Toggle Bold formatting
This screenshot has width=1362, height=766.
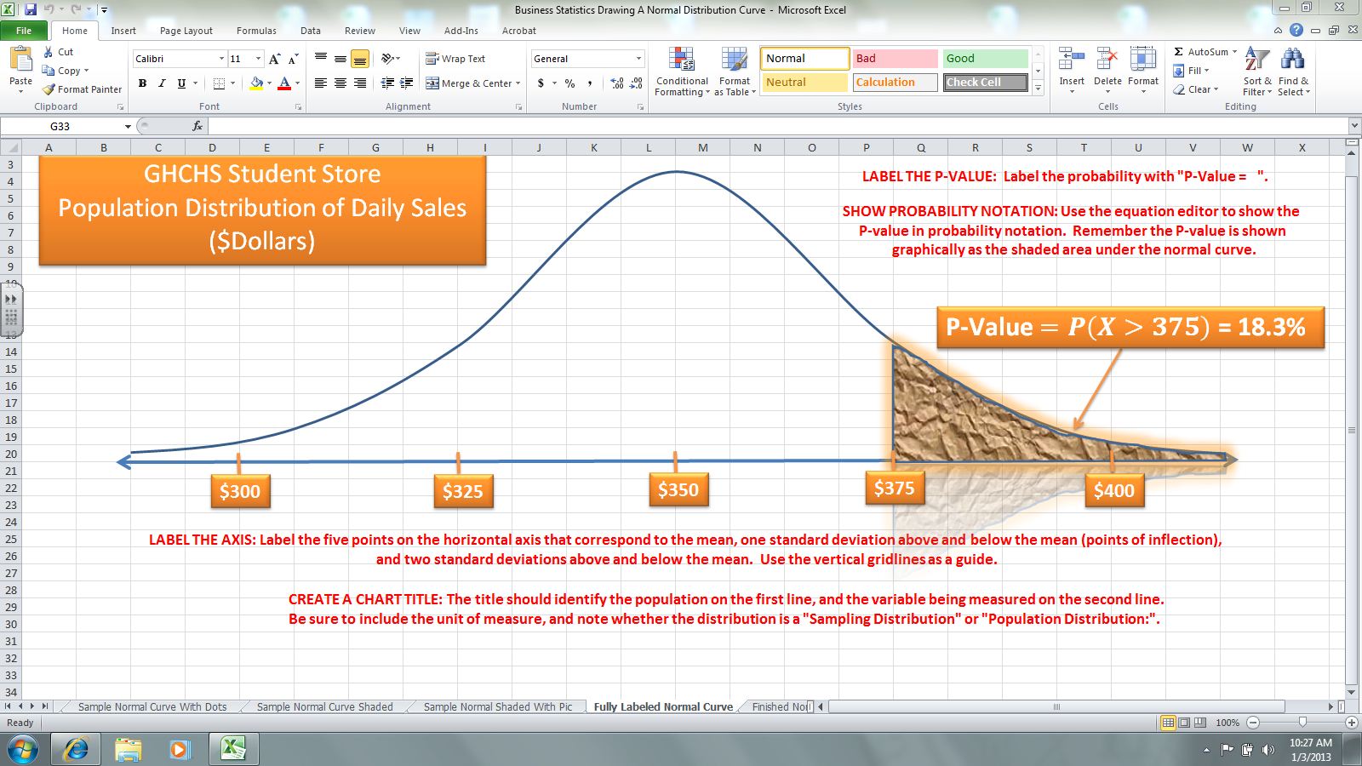pyautogui.click(x=142, y=83)
